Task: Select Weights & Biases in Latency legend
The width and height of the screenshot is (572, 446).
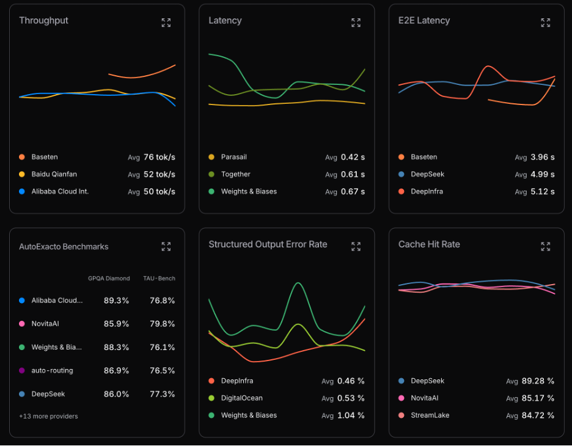Action: [249, 191]
